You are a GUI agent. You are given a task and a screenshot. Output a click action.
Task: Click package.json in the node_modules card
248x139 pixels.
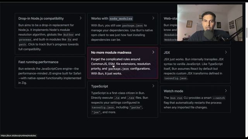pyautogui.click(x=133, y=25)
